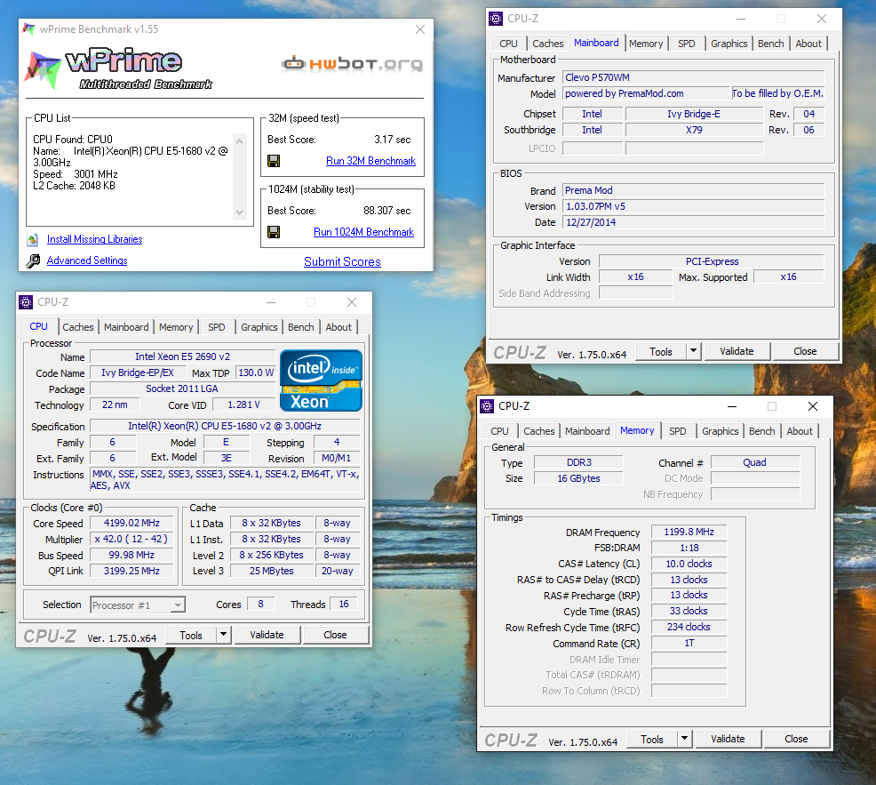Image resolution: width=876 pixels, height=785 pixels.
Task: Expand Processor #1 selection dropdown
Action: [179, 605]
